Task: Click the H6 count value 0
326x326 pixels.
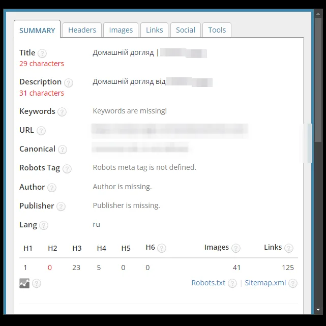Action: (x=147, y=268)
